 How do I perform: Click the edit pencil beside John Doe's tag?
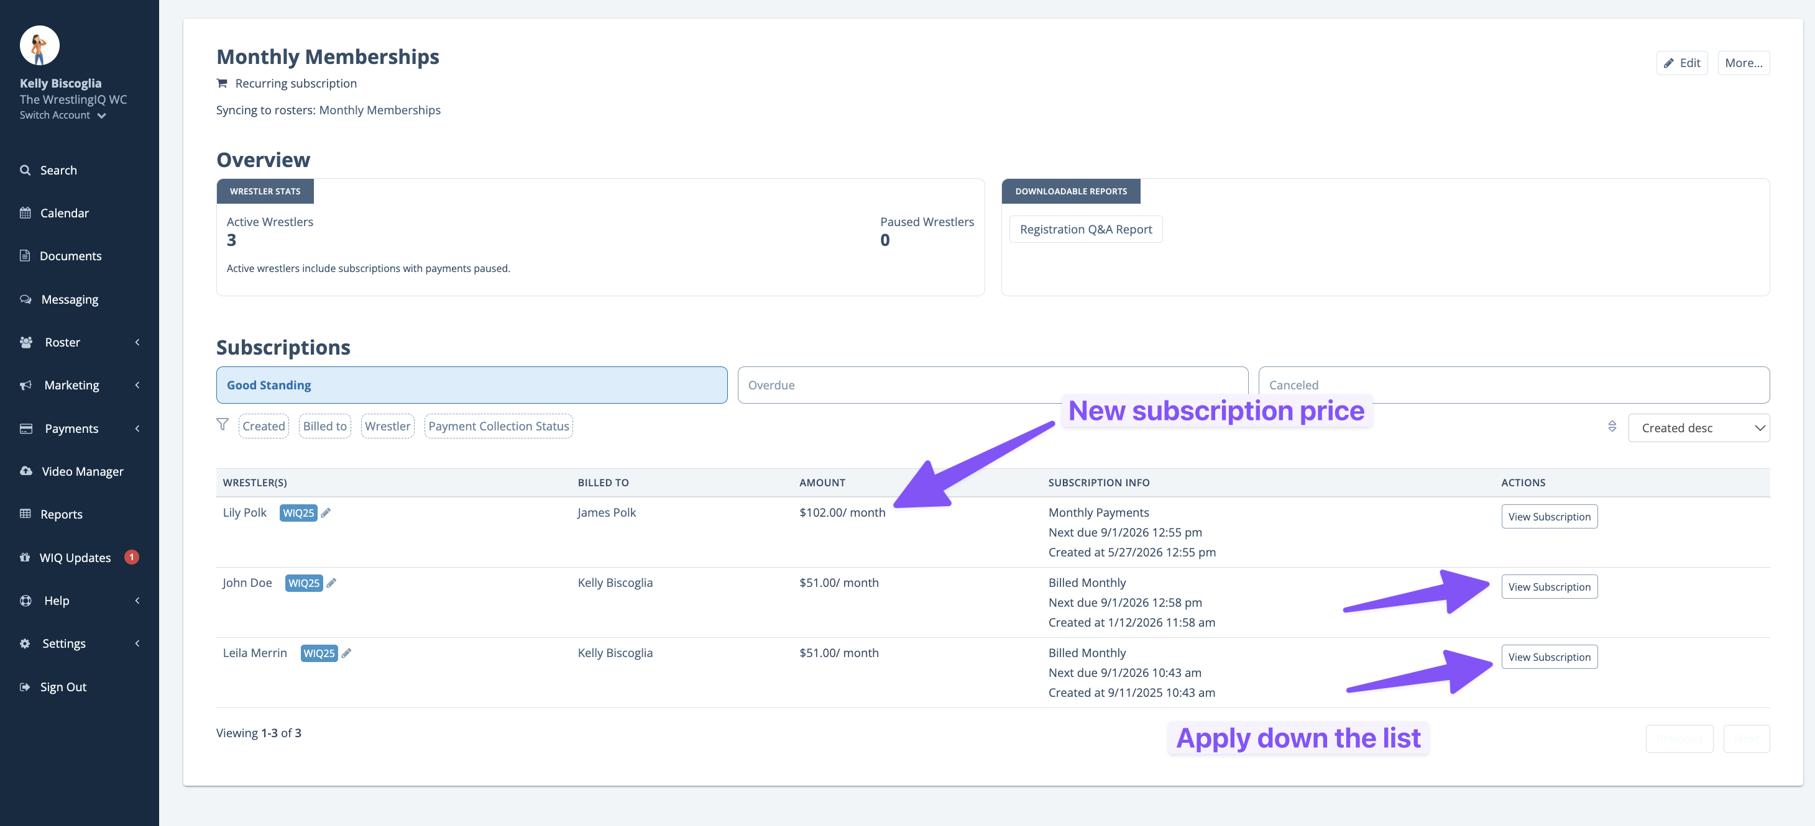point(331,583)
